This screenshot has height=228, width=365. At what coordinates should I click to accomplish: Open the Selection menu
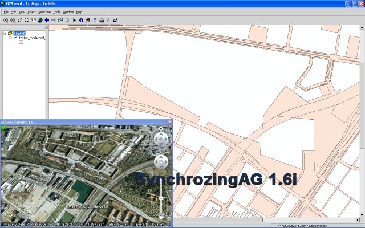(x=44, y=12)
